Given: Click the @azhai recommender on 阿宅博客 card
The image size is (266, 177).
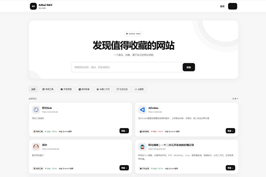Looking at the screenshot, I should click(x=171, y=169).
